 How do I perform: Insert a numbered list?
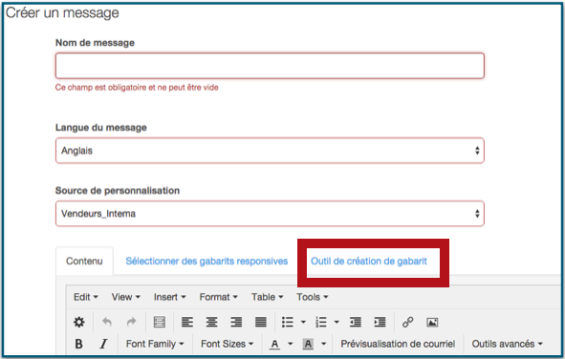(320, 322)
